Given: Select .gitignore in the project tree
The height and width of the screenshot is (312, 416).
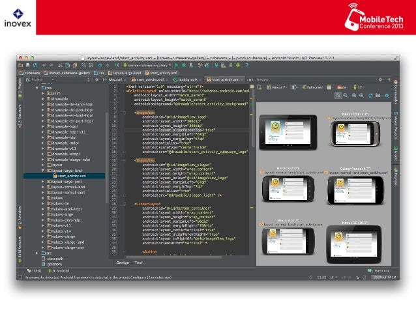Looking at the screenshot, I should click(x=52, y=264).
